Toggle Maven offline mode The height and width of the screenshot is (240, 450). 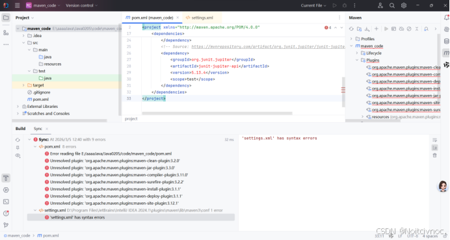[401, 29]
